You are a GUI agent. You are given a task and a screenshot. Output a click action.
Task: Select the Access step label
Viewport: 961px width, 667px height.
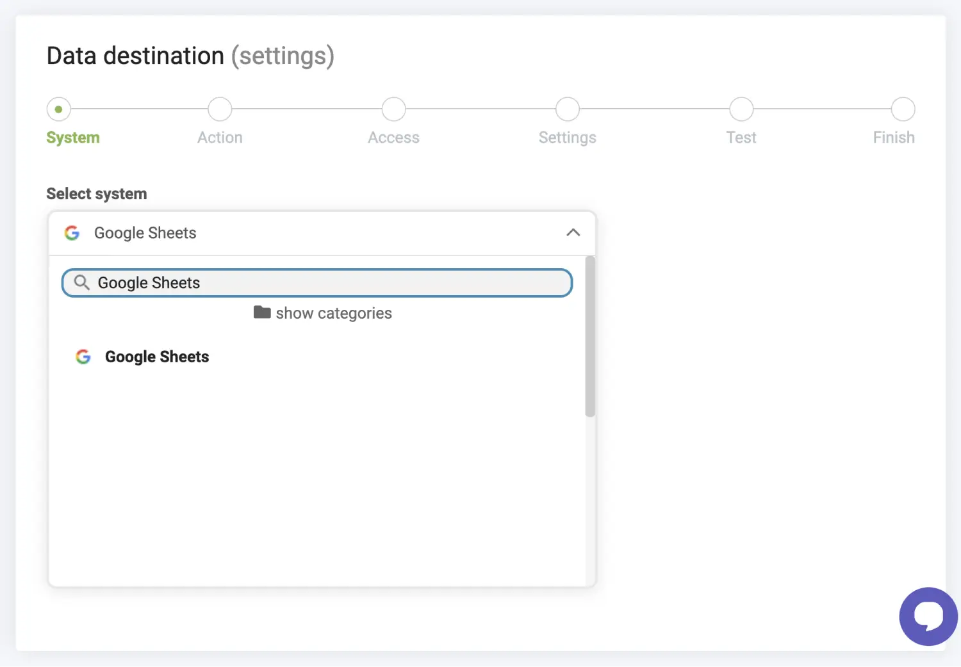[393, 138]
